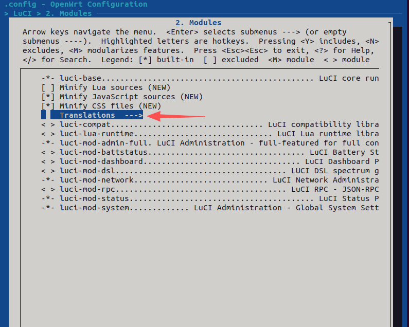Image resolution: width=409 pixels, height=327 pixels.
Task: Click the 'Minify JavaScript sources (NEW)' label
Action: coord(131,97)
